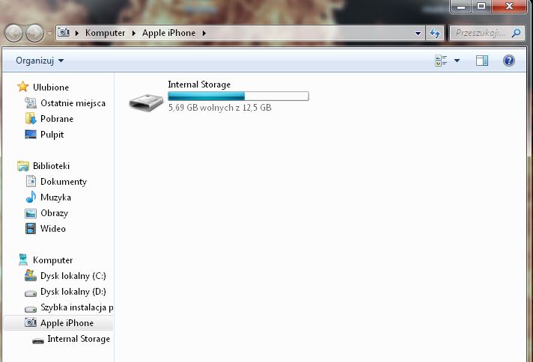Select Apple iPhone in the navigation tree
533x362 pixels.
[67, 323]
